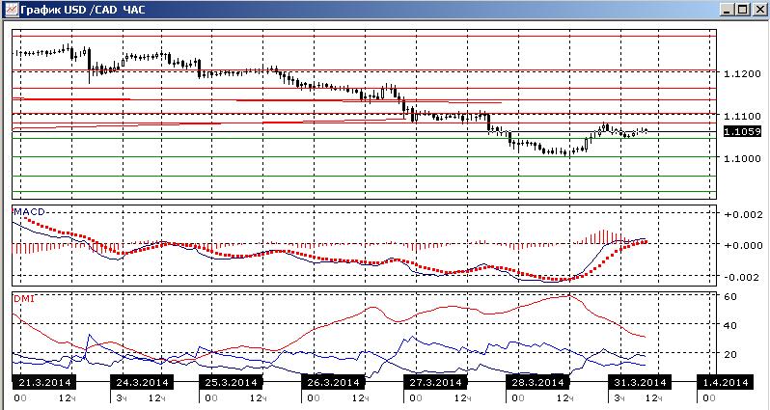The height and width of the screenshot is (410, 770).
Task: Click the chart icon in title bar
Action: [x=11, y=9]
